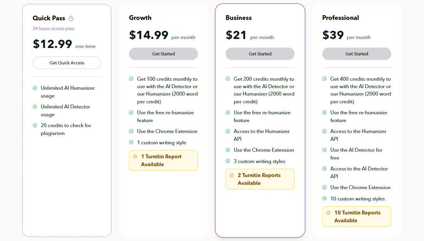Screen dimensions: 424x241
Task: Click the checkmark beside Unlimited AI Detector usage
Action: [35, 106]
